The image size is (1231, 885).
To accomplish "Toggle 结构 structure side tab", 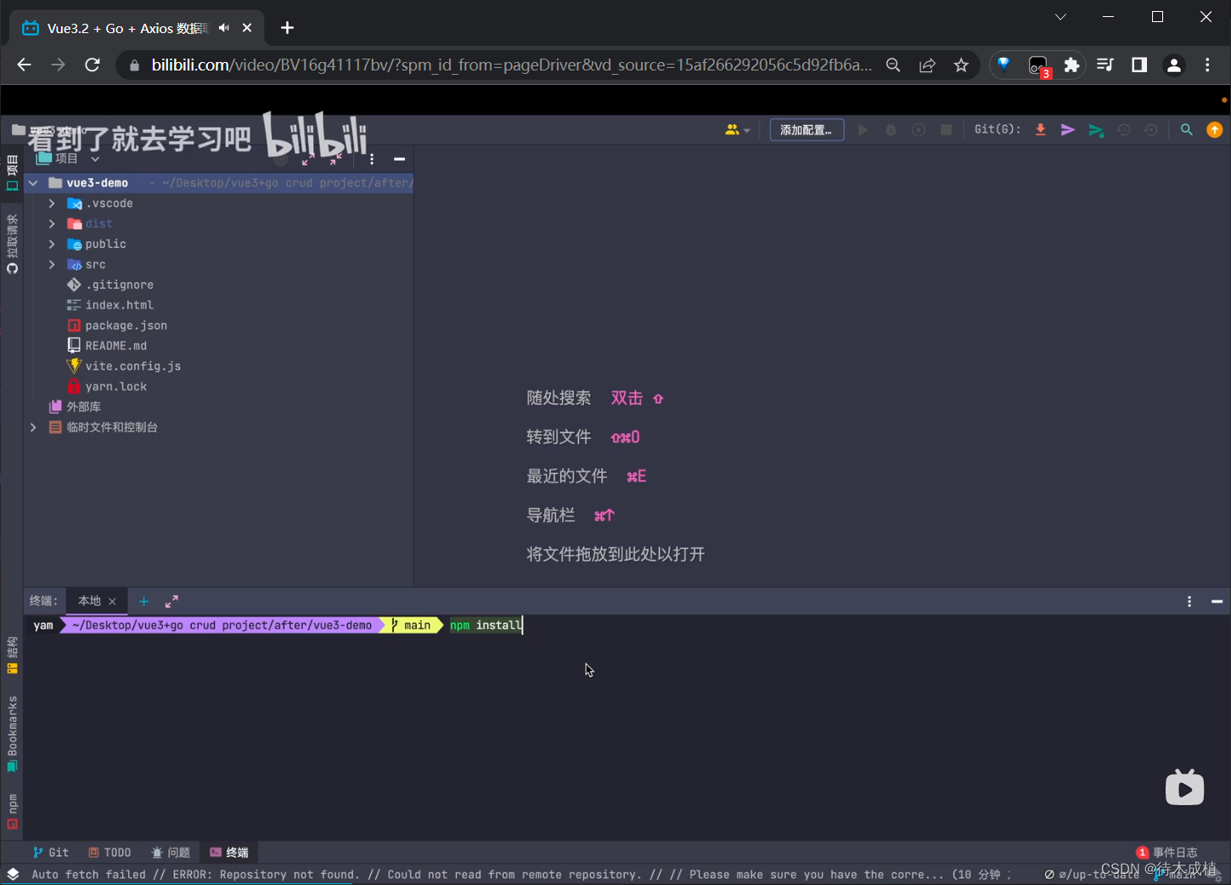I will pyautogui.click(x=12, y=656).
